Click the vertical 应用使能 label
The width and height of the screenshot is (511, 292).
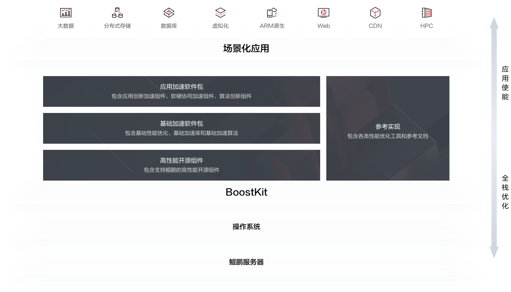pyautogui.click(x=505, y=83)
